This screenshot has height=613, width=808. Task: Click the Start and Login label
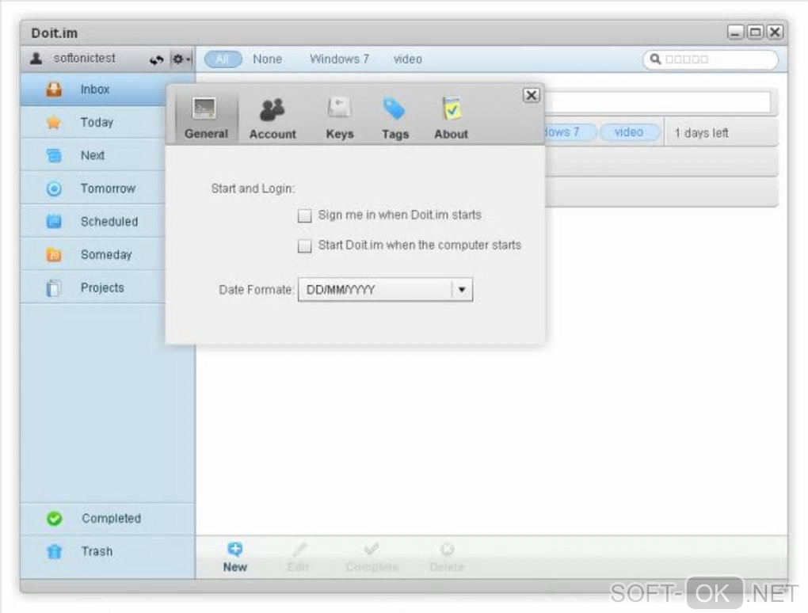(253, 188)
